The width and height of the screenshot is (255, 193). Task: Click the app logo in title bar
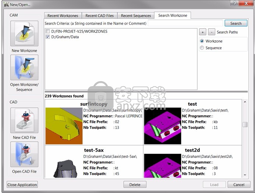click(x=6, y=4)
